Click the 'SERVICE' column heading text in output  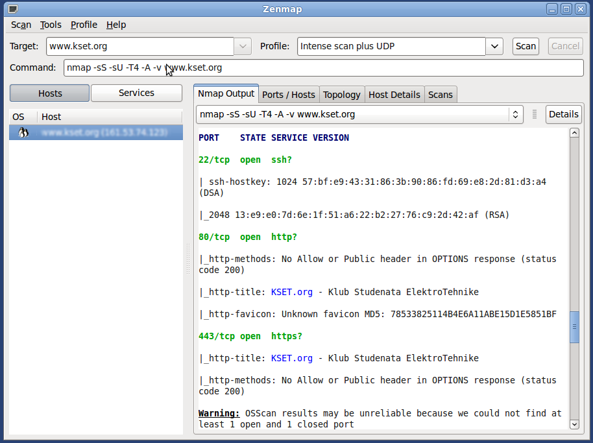[289, 138]
